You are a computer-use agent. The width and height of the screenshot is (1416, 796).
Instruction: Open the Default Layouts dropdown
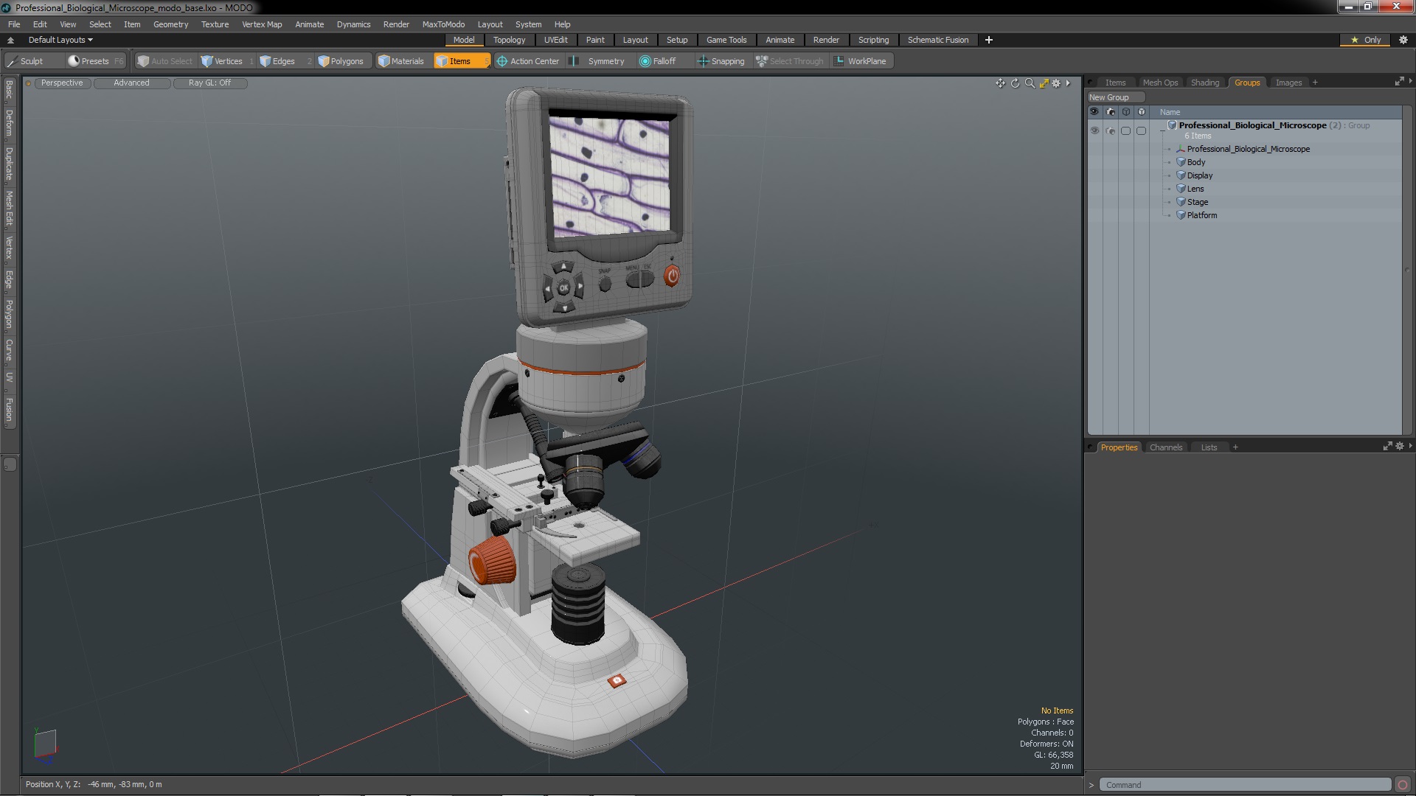(x=60, y=40)
